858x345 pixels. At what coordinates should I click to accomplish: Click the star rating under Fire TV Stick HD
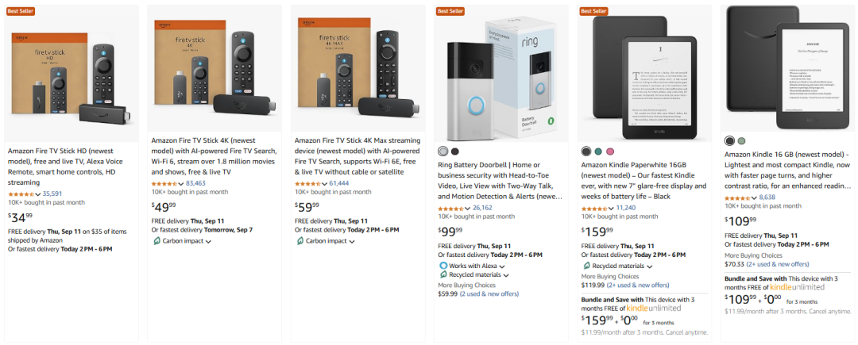click(21, 194)
